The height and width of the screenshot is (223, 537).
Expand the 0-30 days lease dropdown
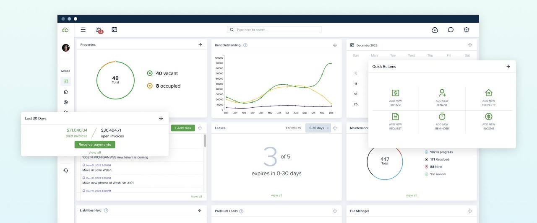(318, 128)
